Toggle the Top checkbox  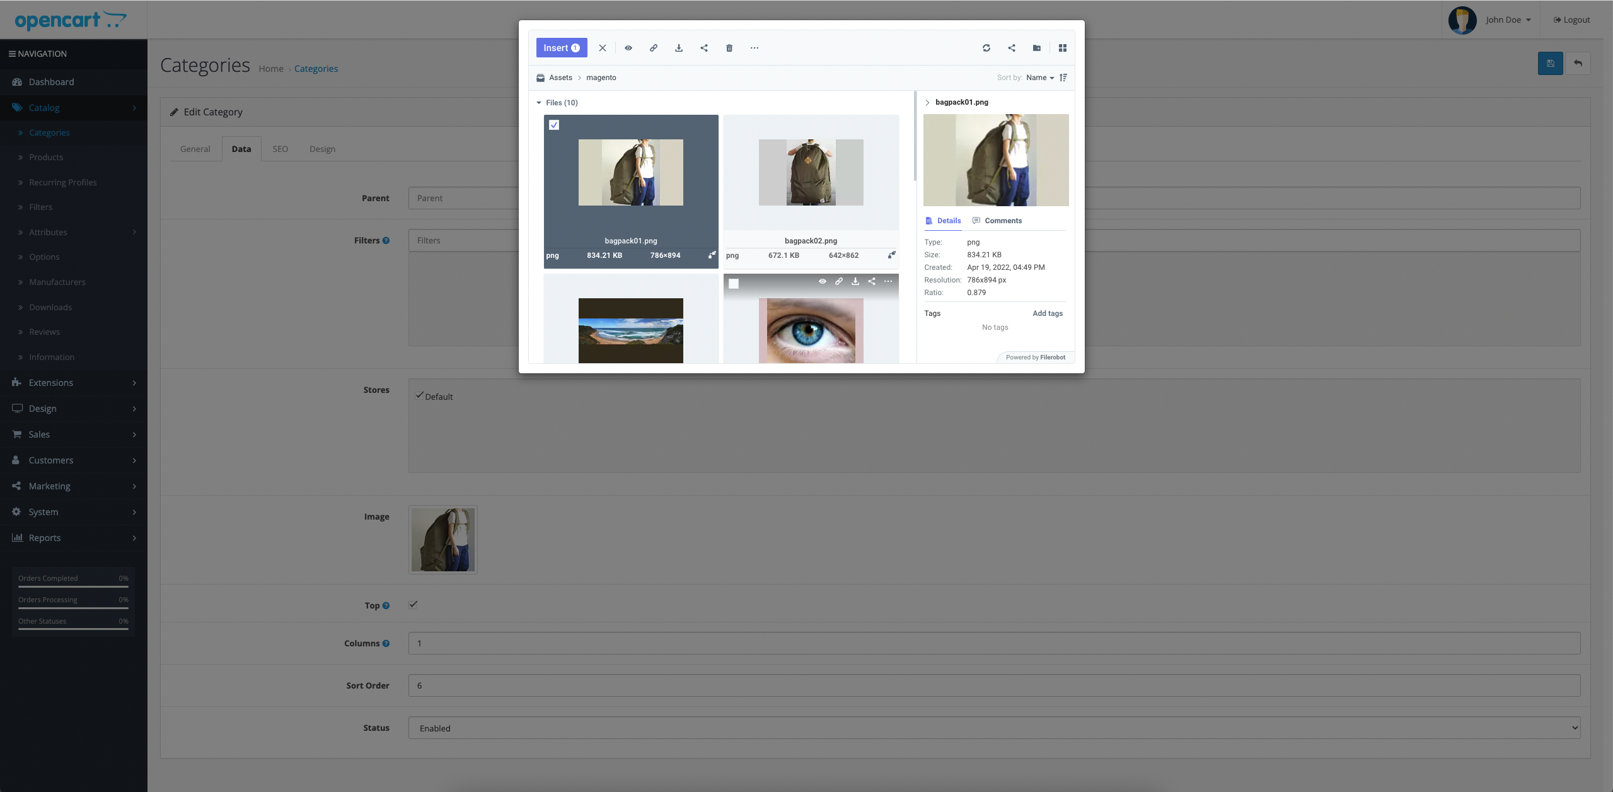point(413,605)
